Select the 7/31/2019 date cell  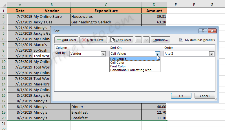pyautogui.click(x=20, y=84)
